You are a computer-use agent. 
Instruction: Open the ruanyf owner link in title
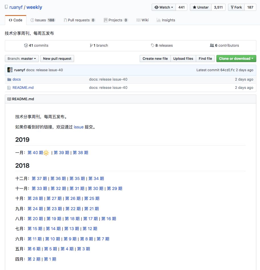[16, 7]
